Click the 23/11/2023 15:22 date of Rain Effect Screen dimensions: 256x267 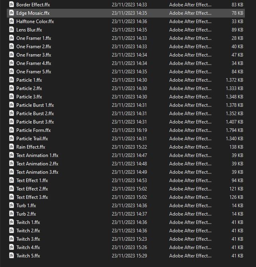click(129, 147)
